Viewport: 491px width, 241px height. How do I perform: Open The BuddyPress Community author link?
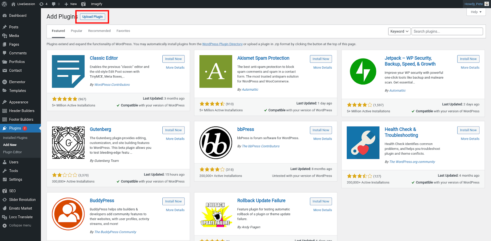(x=115, y=232)
